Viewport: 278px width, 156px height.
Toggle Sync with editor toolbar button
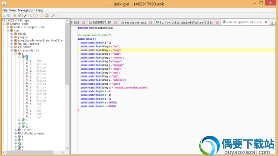tap(15, 16)
